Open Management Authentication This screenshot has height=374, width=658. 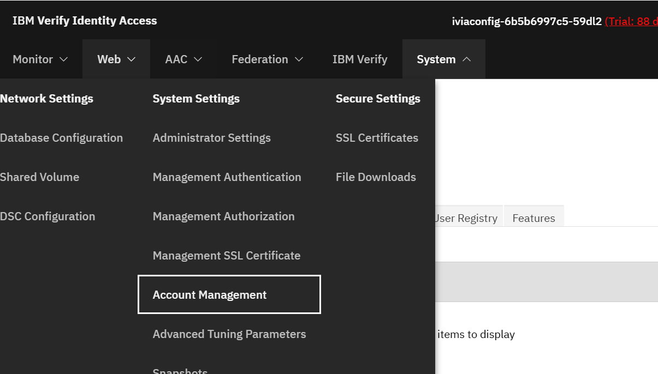click(227, 177)
